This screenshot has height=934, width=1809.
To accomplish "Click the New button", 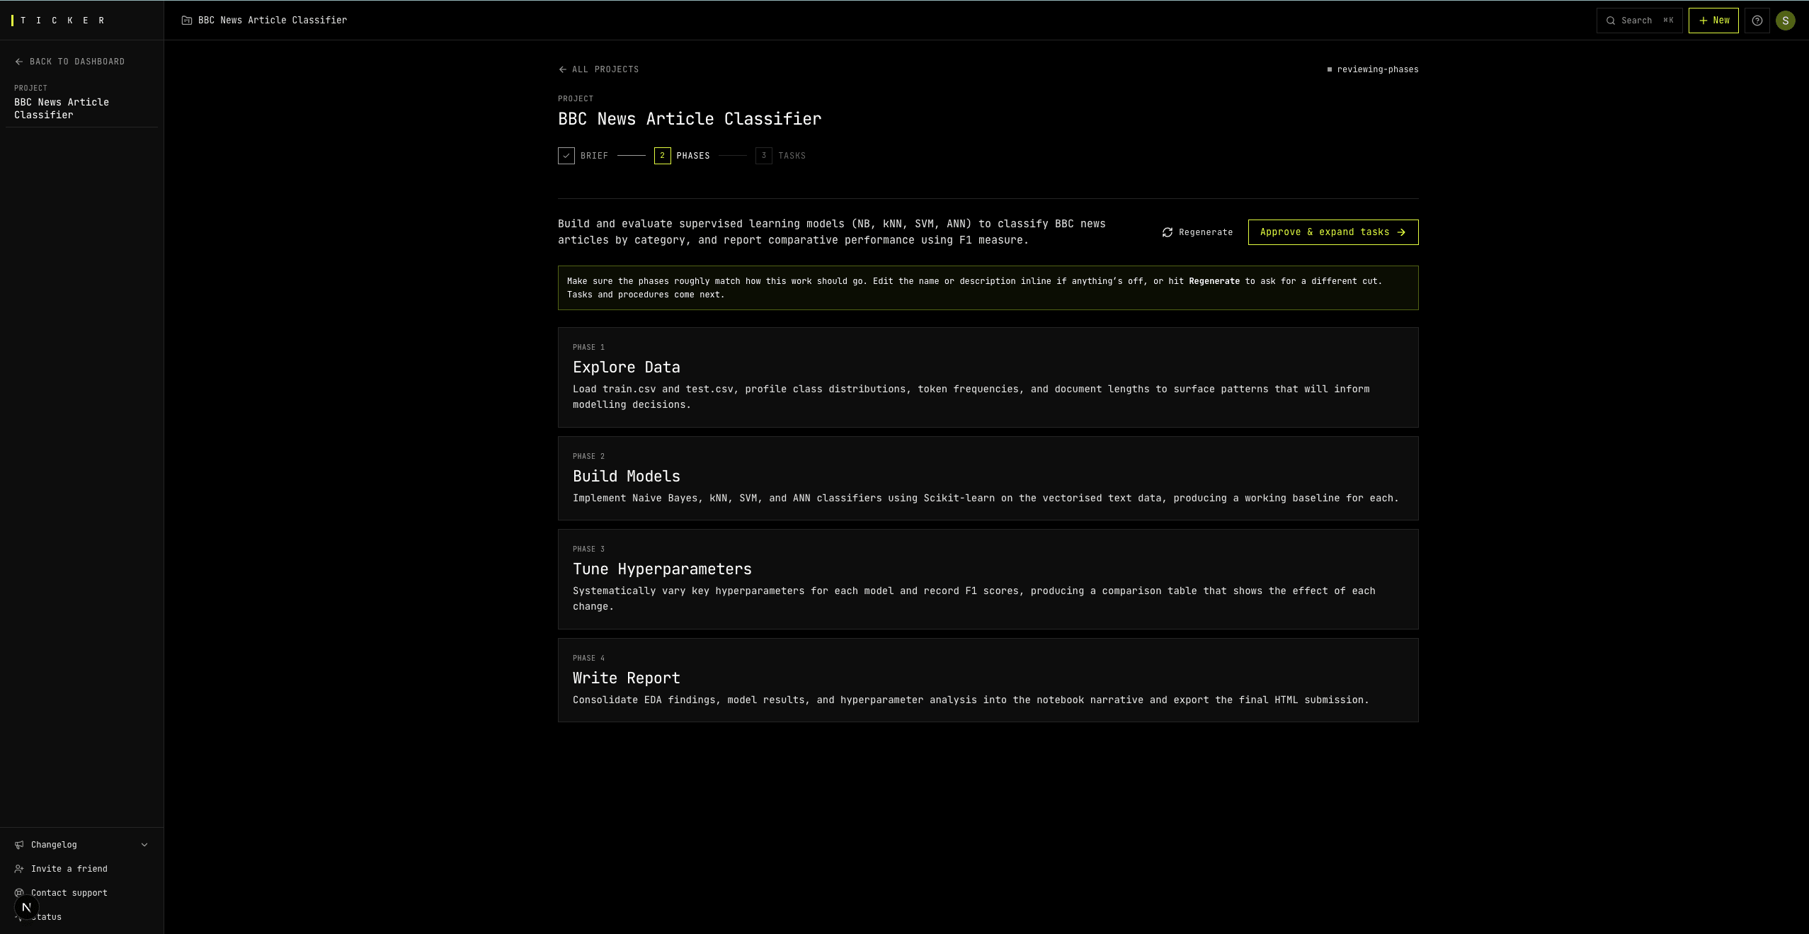I will [x=1713, y=21].
